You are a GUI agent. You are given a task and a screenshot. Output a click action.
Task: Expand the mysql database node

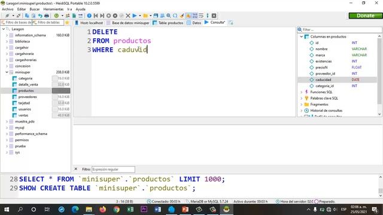(7, 128)
